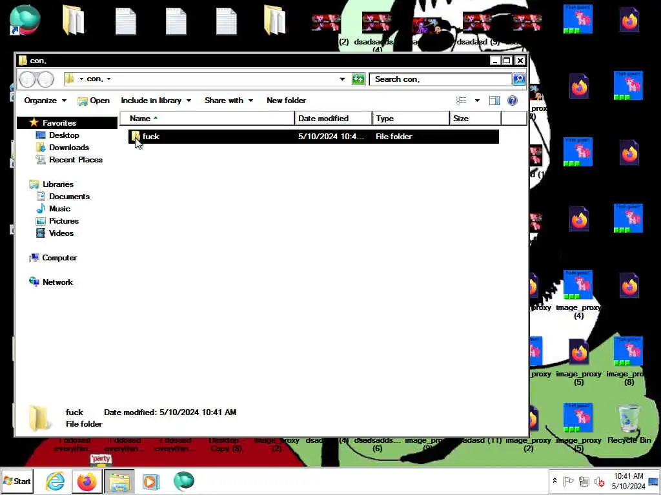Minimize the con. Explorer window
The height and width of the screenshot is (495, 661).
[495, 61]
